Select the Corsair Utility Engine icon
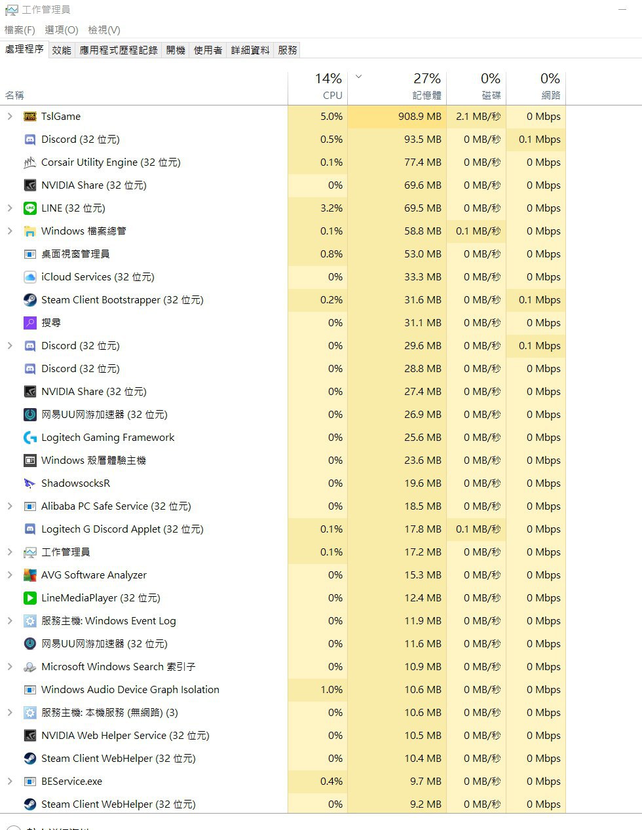 tap(30, 162)
